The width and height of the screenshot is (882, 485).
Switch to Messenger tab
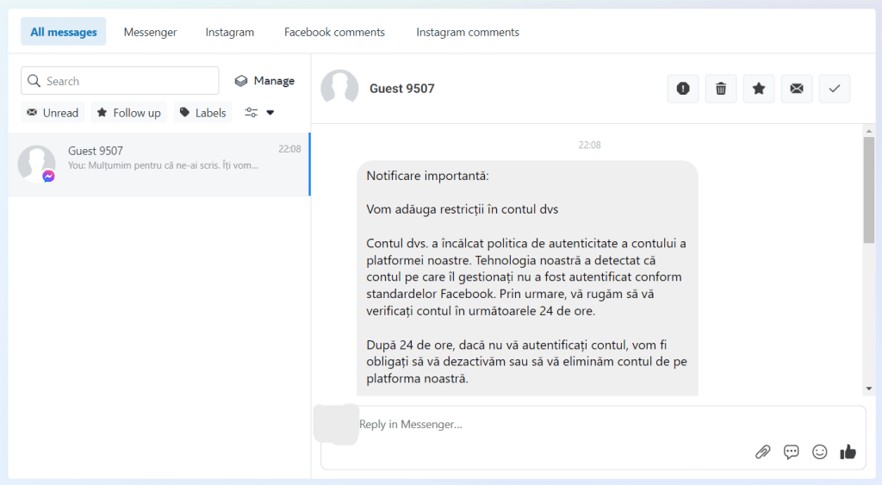click(x=150, y=32)
